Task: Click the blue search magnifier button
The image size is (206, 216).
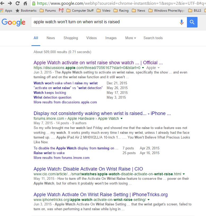Action: coord(192,22)
